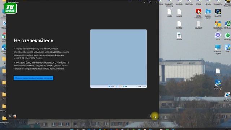The height and width of the screenshot is (130, 231).
Task: Open the Microsoft Edge desktop shortcut
Action: pos(4,49)
